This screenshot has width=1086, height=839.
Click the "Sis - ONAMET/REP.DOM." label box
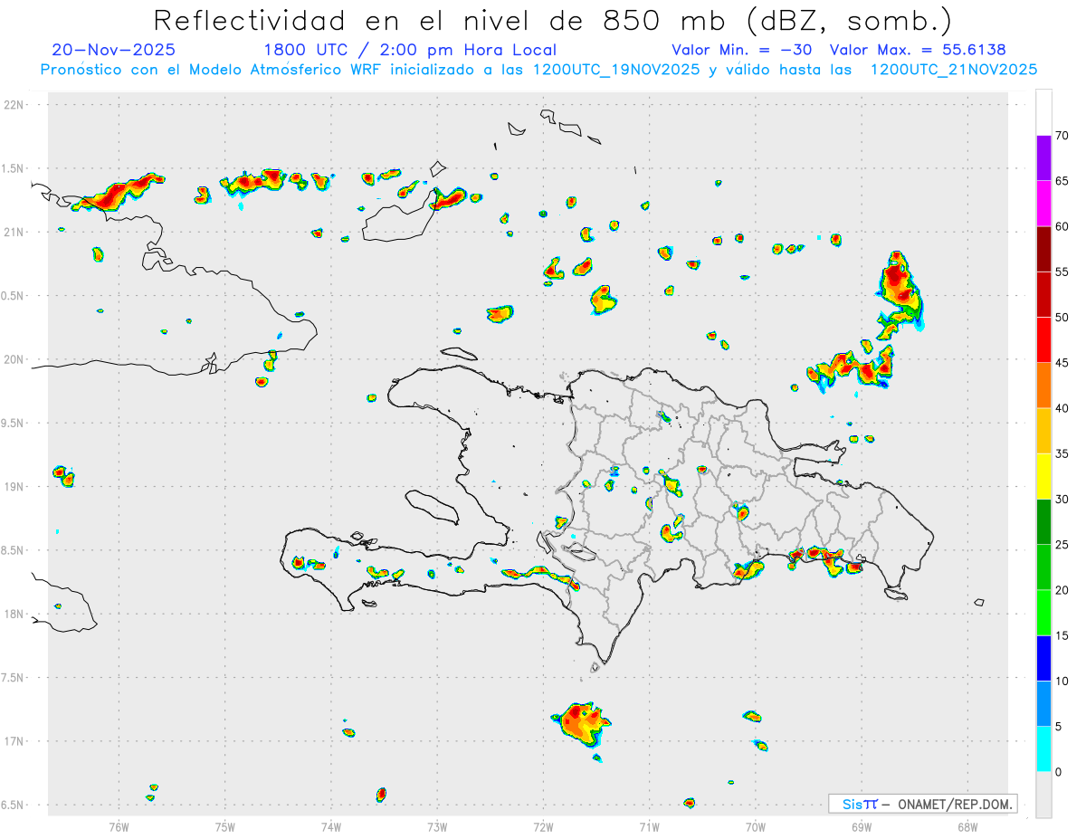923,804
